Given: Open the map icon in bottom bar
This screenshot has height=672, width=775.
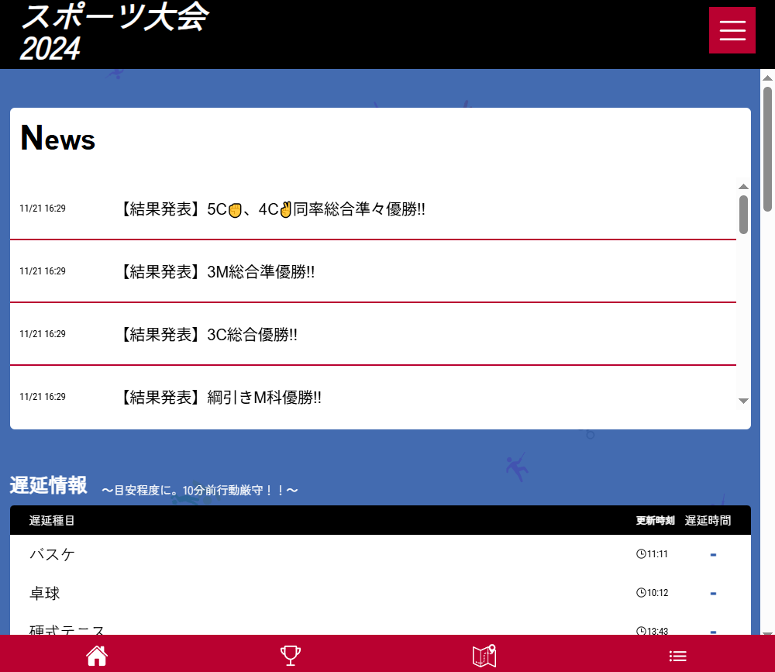Looking at the screenshot, I should pos(484,655).
